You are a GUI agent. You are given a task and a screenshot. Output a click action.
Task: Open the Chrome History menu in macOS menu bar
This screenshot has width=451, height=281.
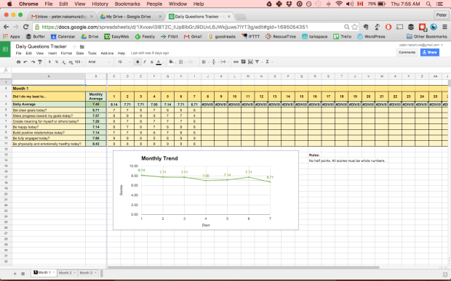pos(100,4)
